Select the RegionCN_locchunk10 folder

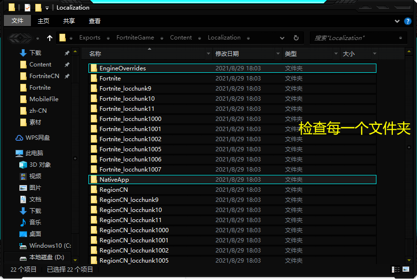click(x=232, y=210)
